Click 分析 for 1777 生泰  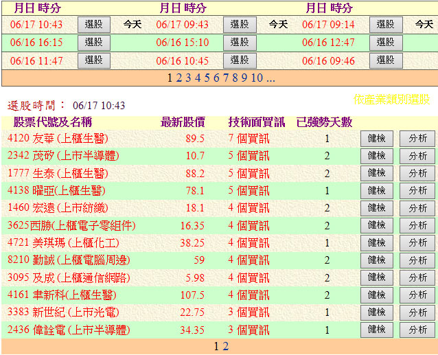pos(417,173)
